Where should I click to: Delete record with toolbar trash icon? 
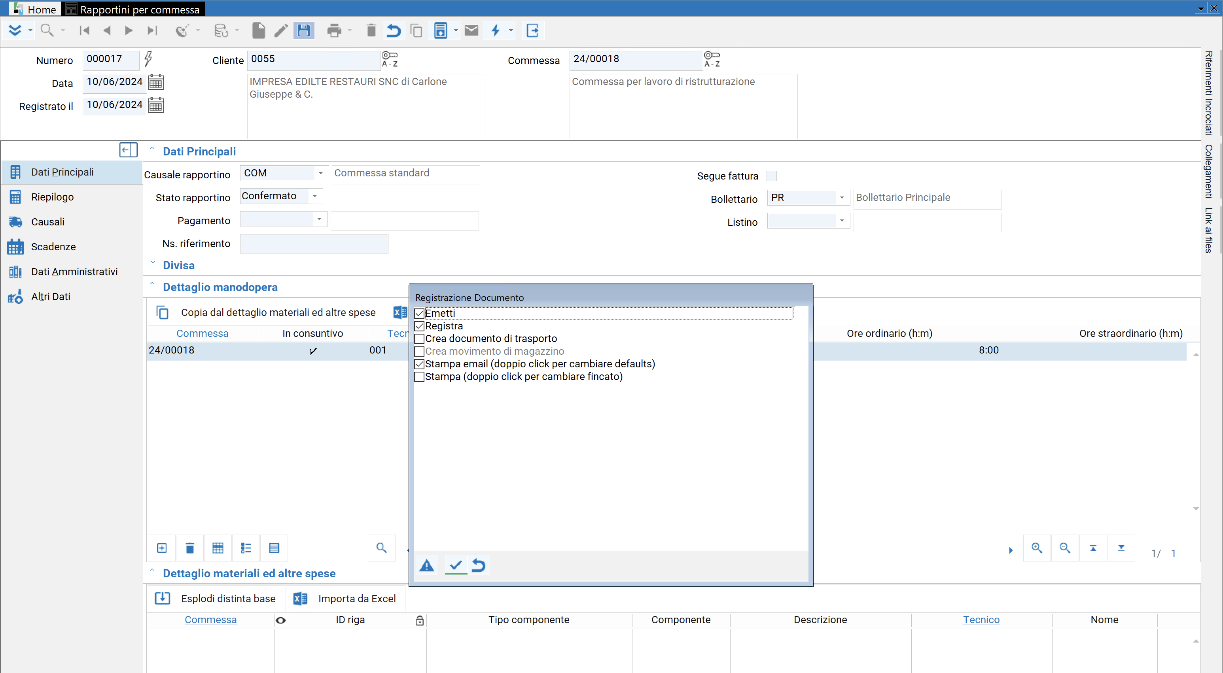click(x=371, y=30)
